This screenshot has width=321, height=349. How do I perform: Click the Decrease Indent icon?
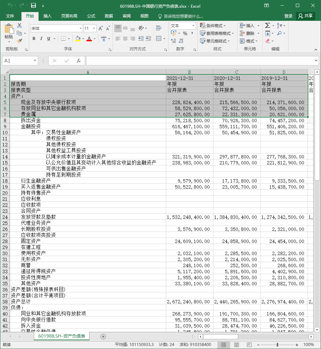(141, 39)
